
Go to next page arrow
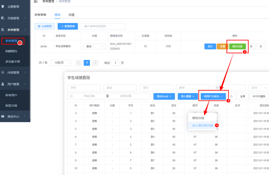coord(95,63)
